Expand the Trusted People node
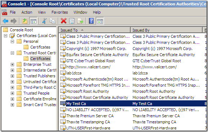 pos(12,93)
